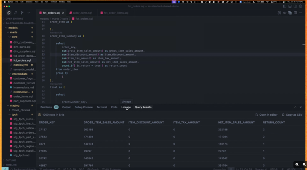Toggle the primary side bar layout icon
Viewport: 307px width, 170px height.
pyautogui.click(x=284, y=6)
